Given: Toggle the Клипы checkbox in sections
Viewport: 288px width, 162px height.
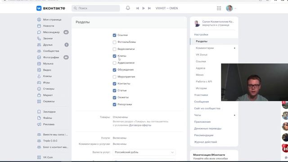Looking at the screenshot, I should pyautogui.click(x=114, y=56).
